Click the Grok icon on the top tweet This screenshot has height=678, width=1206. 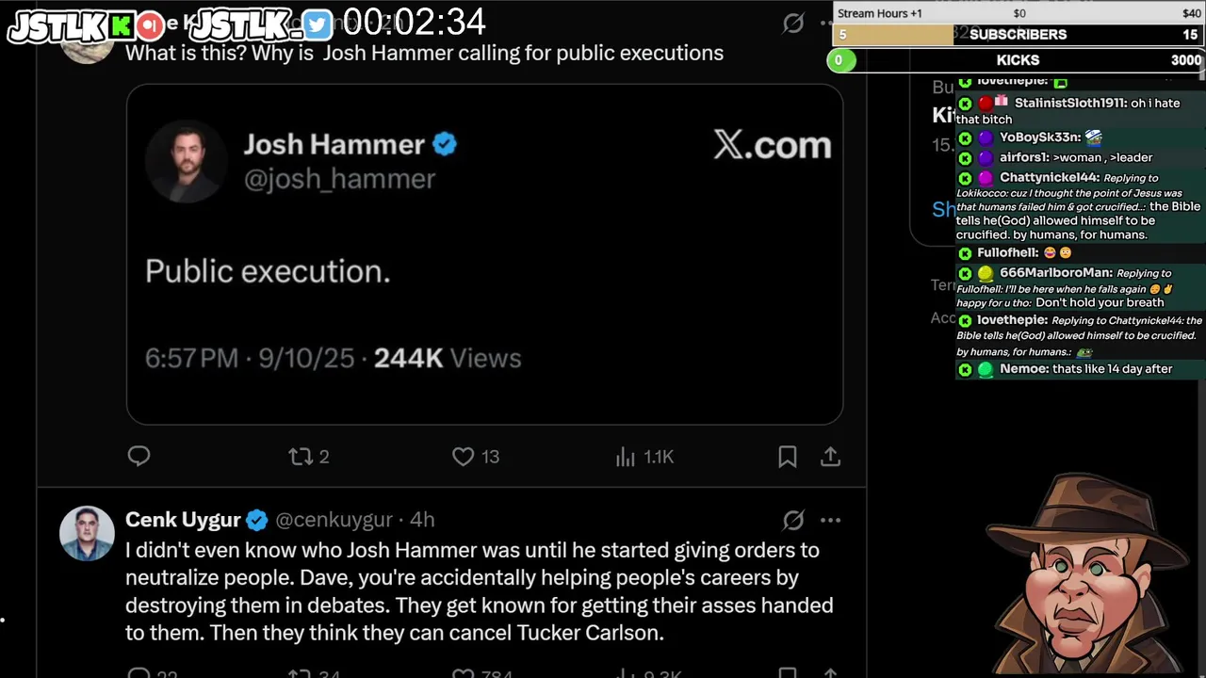click(x=793, y=24)
